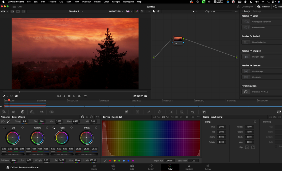The width and height of the screenshot is (282, 171).
Task: Click the Saturation value field
Action: point(194,160)
